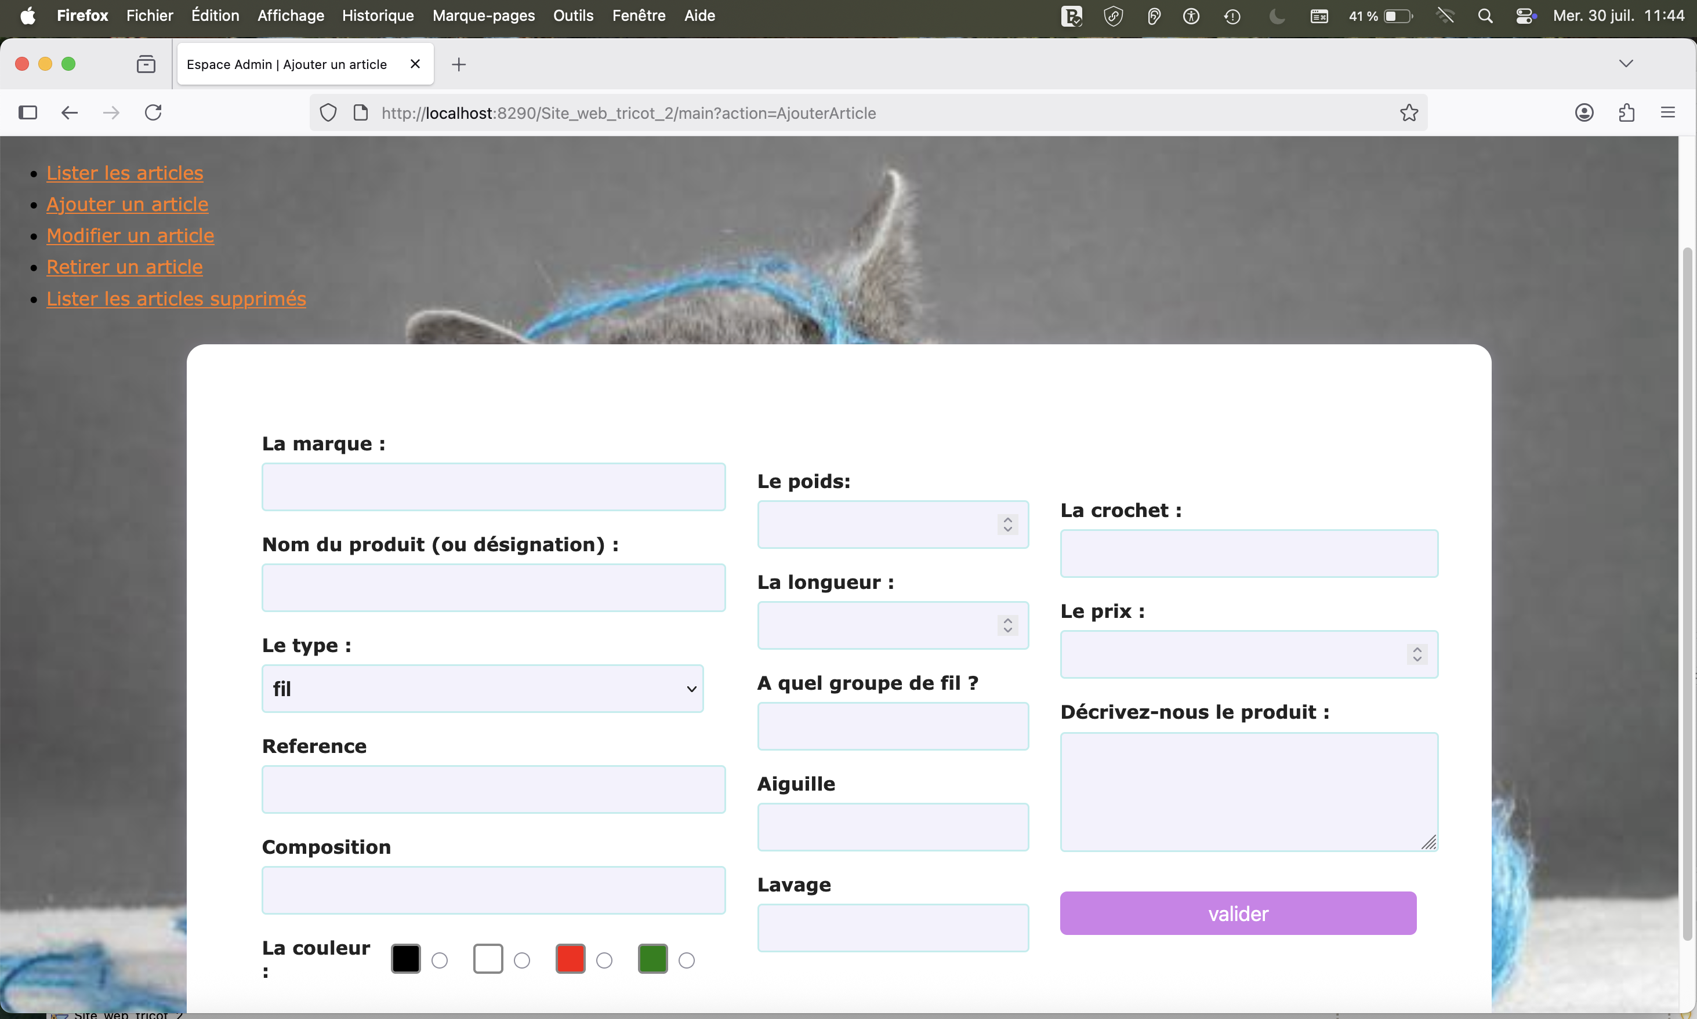Open the Firefox application menu
Image resolution: width=1697 pixels, height=1019 pixels.
point(1668,112)
